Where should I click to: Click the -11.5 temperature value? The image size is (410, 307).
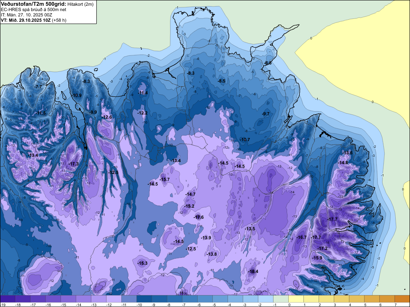(x=41, y=113)
